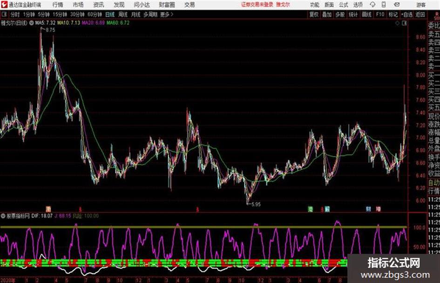Select the 多周期 multi-period tab
This screenshot has width=440, height=283.
pyautogui.click(x=150, y=14)
